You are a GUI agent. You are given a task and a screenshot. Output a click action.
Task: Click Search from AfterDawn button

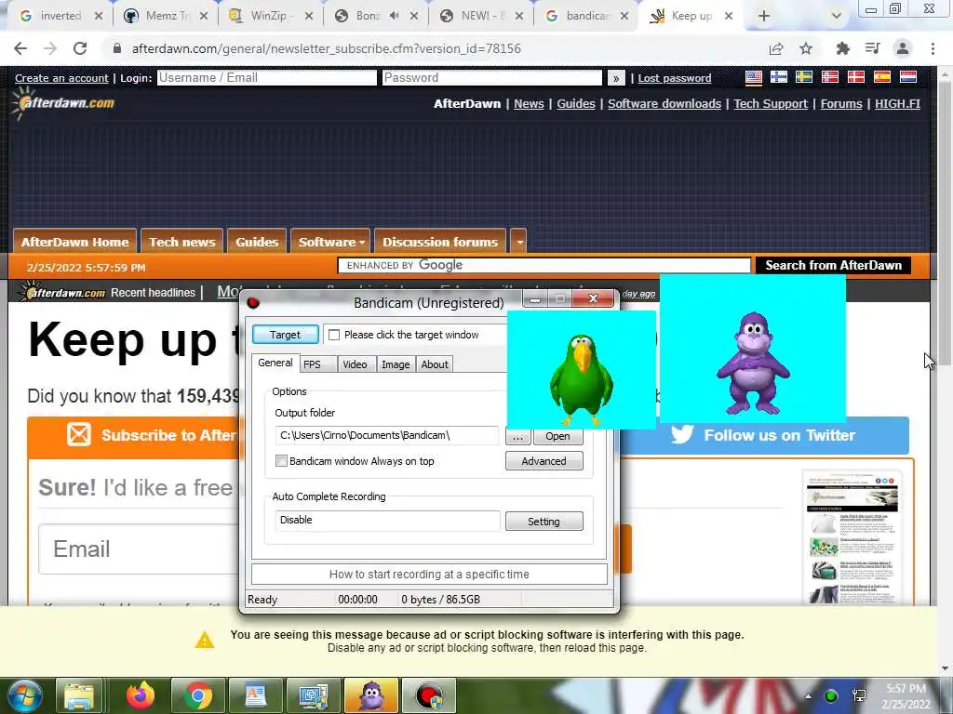coord(833,265)
